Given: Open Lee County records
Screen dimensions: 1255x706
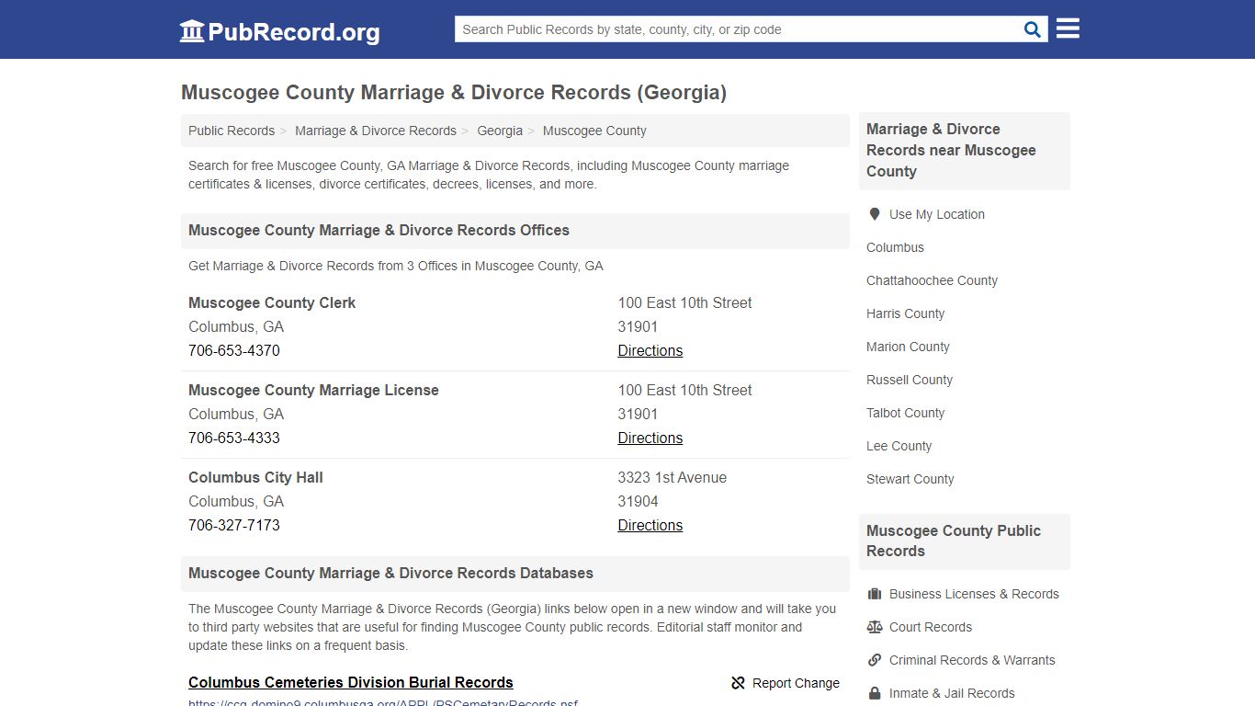Looking at the screenshot, I should 899,446.
